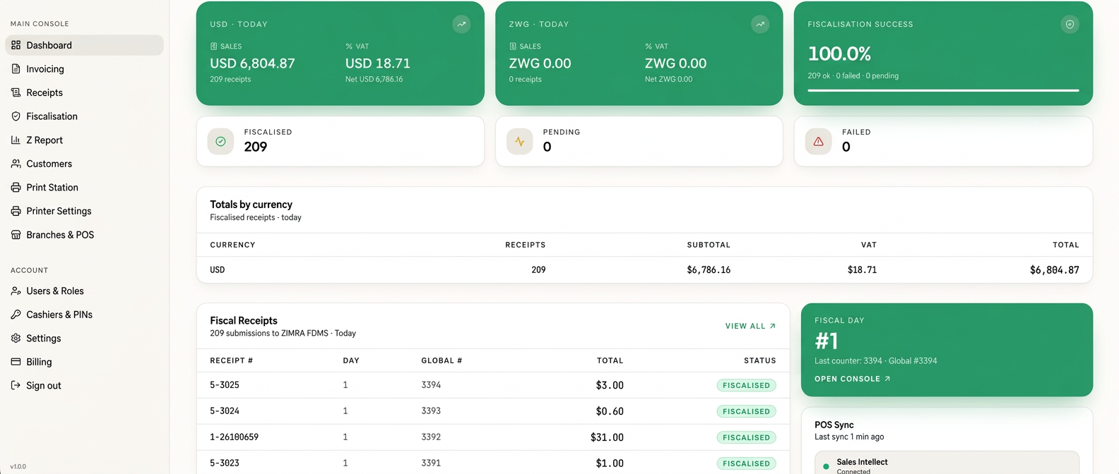Click the USD currency row label
This screenshot has height=474, width=1119.
click(218, 270)
